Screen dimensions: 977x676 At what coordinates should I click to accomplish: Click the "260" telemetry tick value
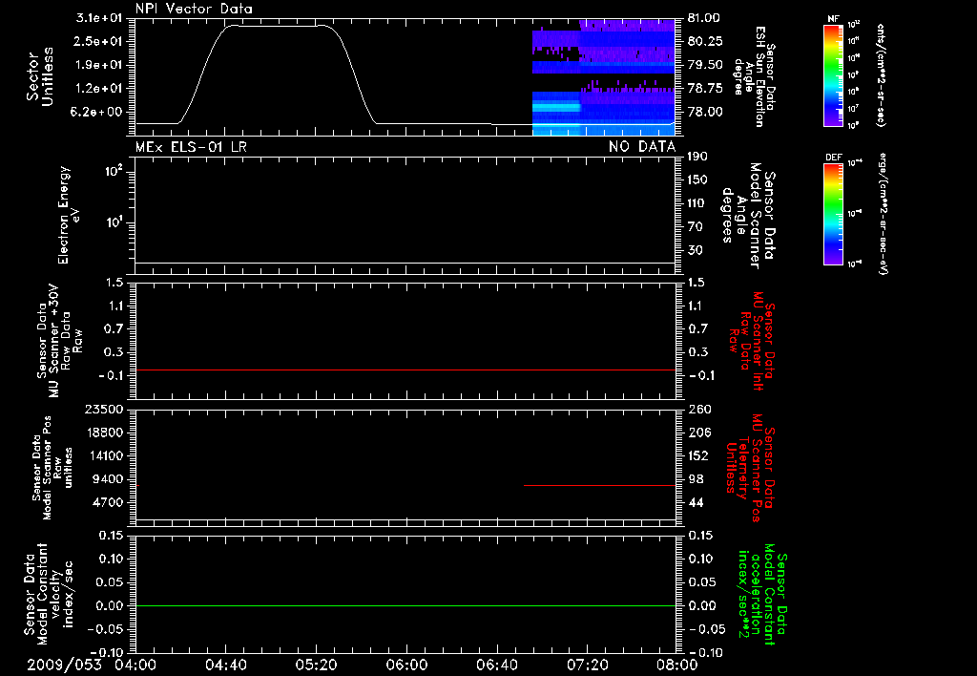point(697,410)
